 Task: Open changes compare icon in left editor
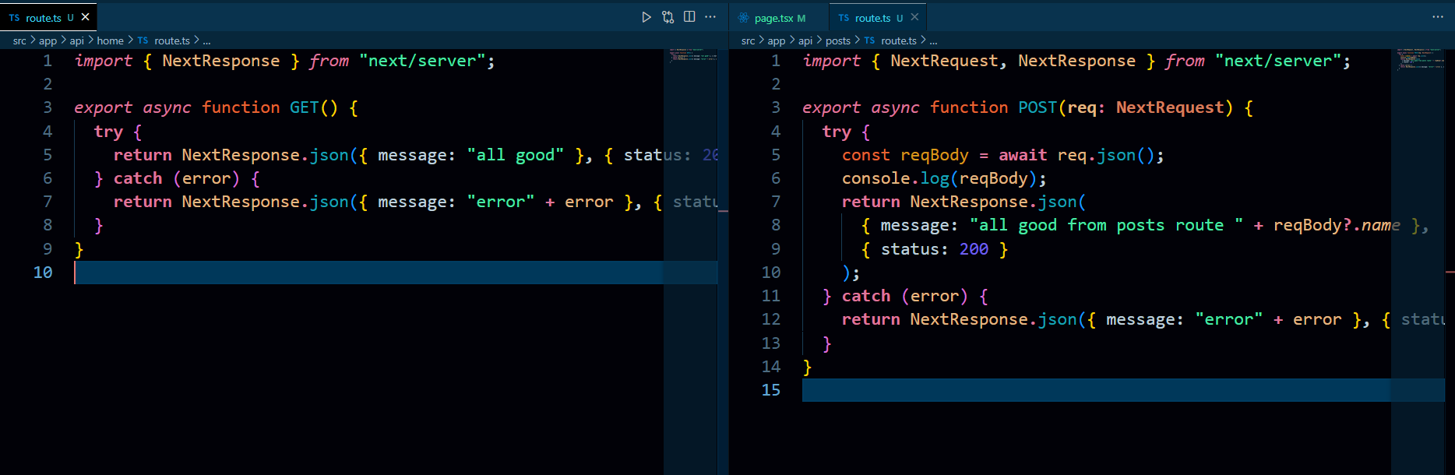click(x=668, y=17)
